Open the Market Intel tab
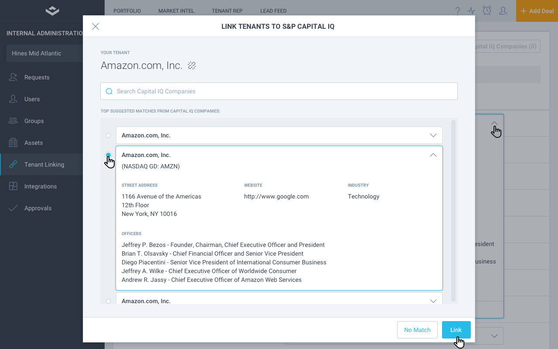This screenshot has width=558, height=349. pos(176,11)
